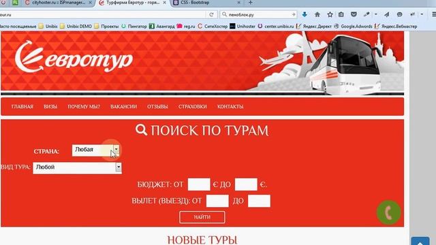Close the cityhoster.ru tab
The height and width of the screenshot is (245, 436).
tap(91, 3)
